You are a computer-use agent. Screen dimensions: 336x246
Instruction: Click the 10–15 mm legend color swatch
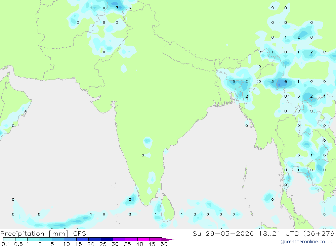tap(70, 239)
